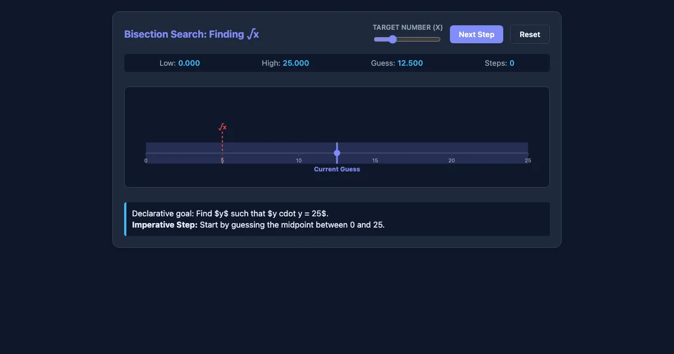Click the High value 25.000
Screen dimensions: 674x354
coord(295,63)
